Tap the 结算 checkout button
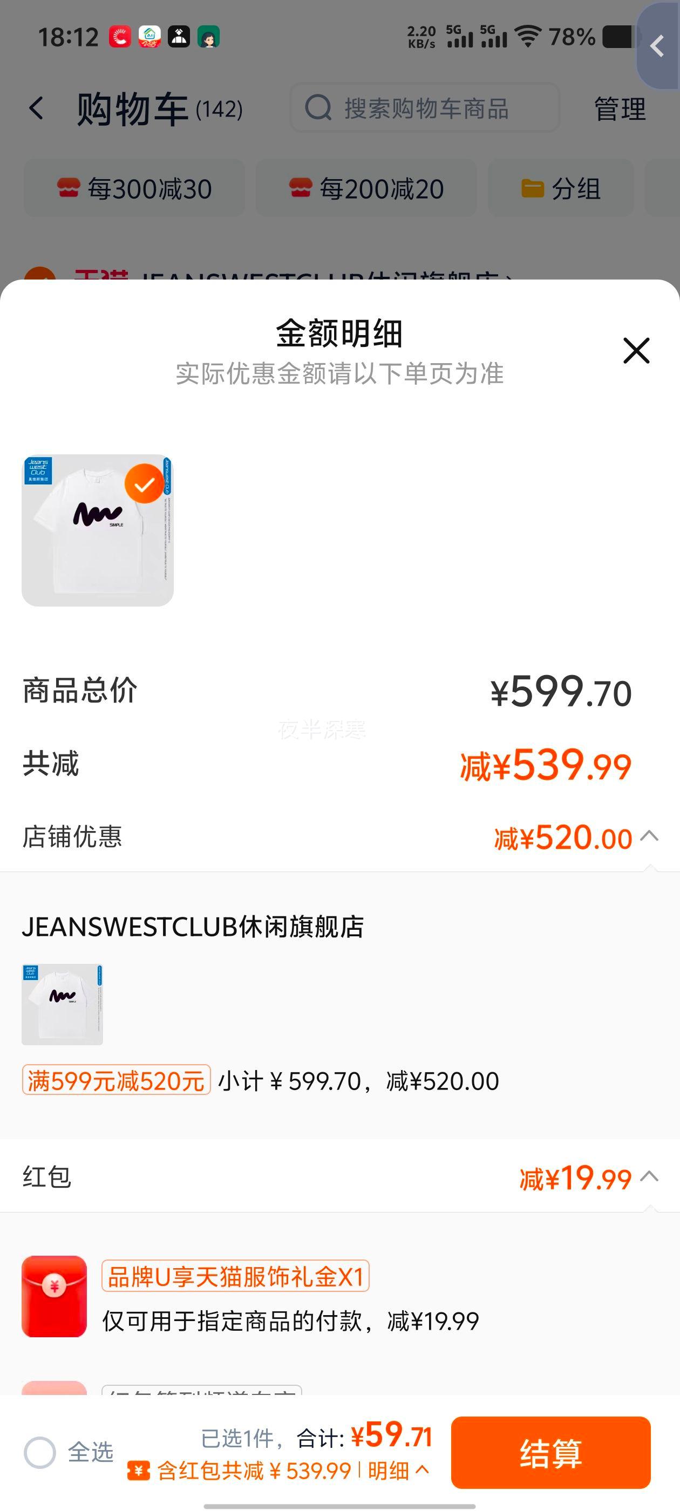 pyautogui.click(x=550, y=1452)
